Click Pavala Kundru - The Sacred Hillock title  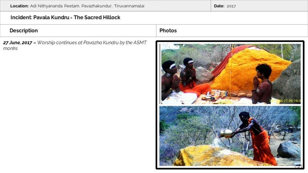coord(77,17)
